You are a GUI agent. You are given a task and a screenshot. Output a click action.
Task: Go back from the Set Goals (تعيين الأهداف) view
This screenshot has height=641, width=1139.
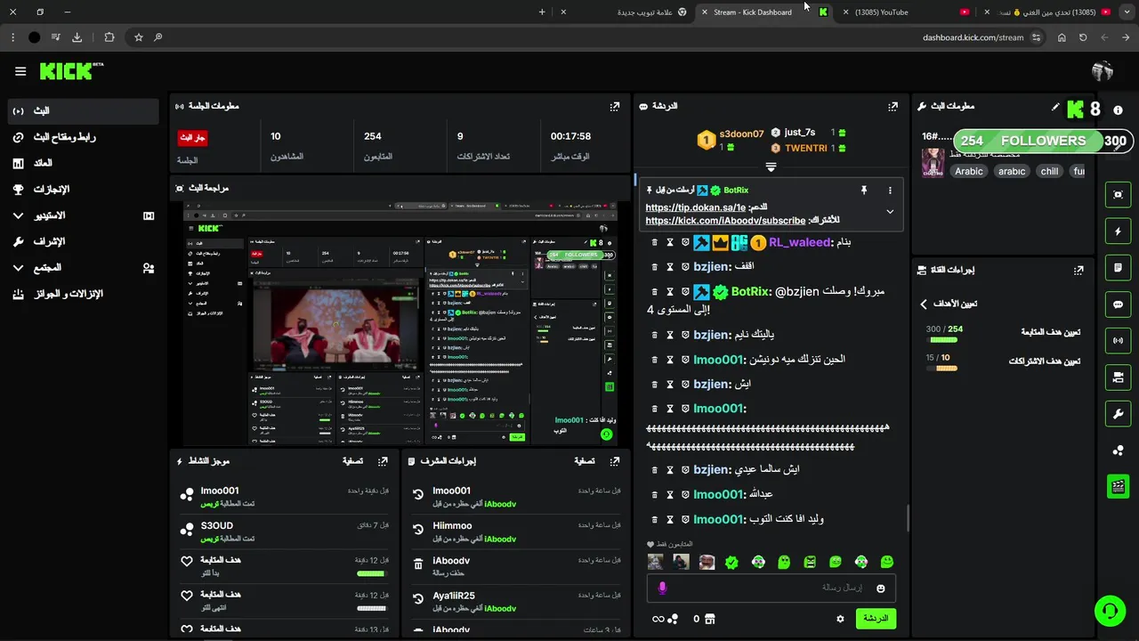924,304
